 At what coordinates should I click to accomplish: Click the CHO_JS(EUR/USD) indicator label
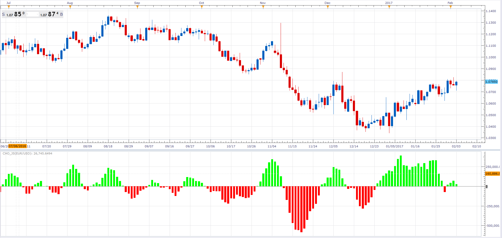17,153
